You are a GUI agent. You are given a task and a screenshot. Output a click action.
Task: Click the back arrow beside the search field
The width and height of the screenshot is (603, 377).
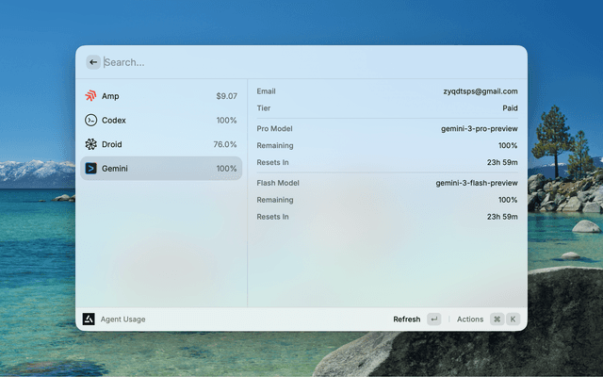coord(93,62)
